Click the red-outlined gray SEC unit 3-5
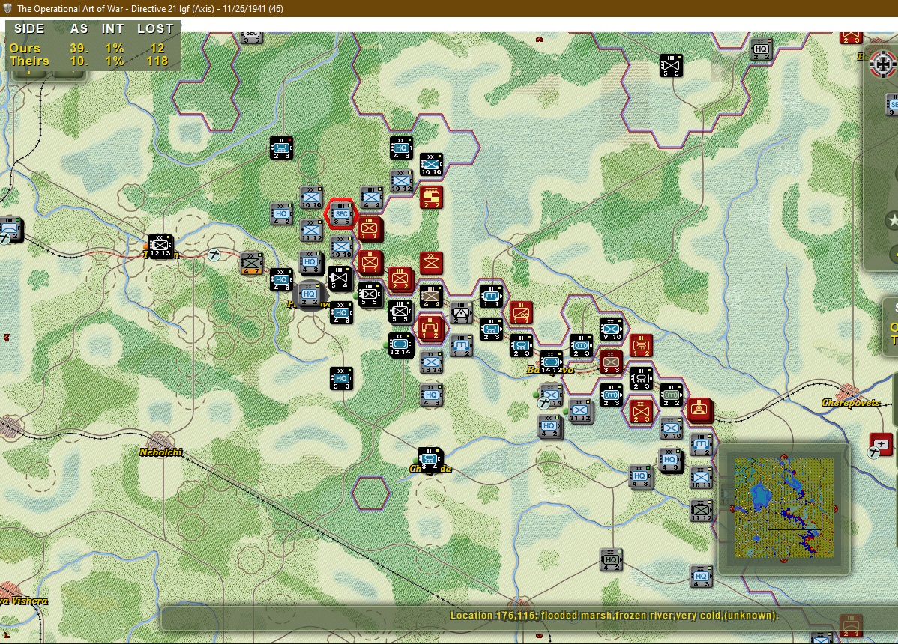Screen dimensions: 898x644 click(x=341, y=214)
